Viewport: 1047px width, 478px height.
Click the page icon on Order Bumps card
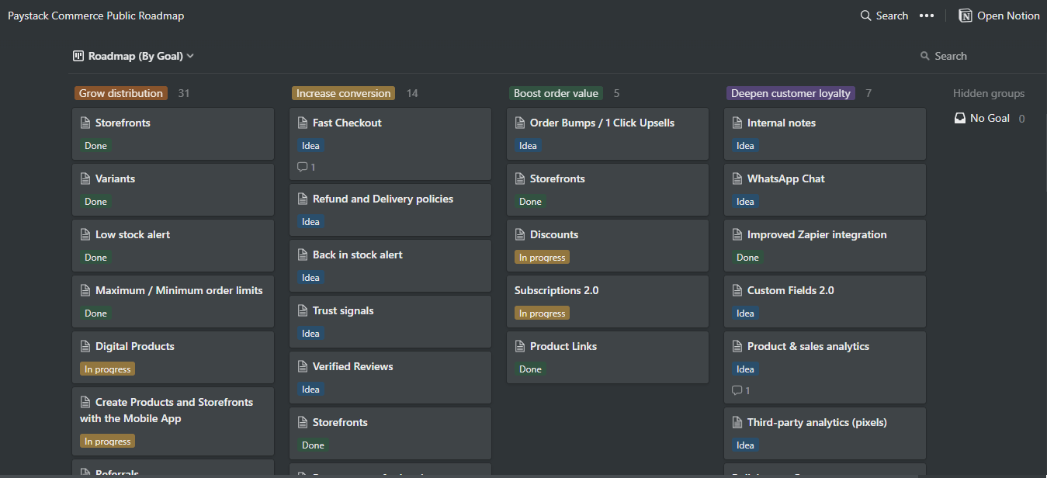coord(520,123)
